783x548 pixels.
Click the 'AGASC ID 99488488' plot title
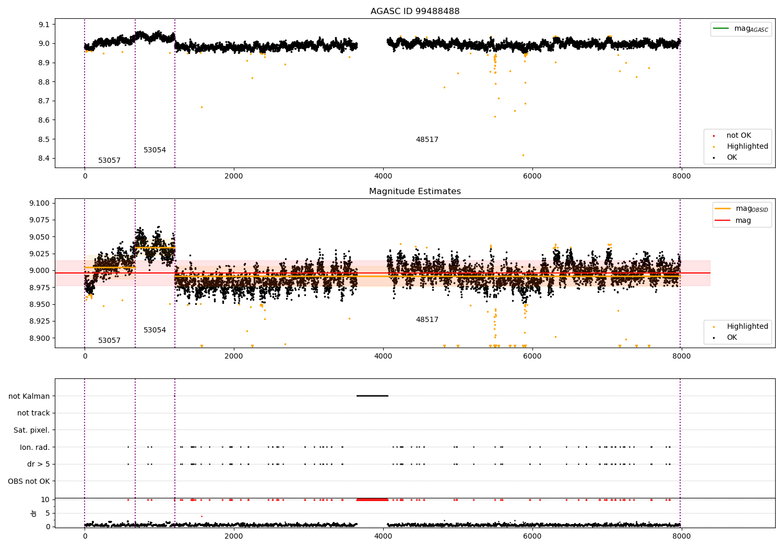[x=415, y=11]
